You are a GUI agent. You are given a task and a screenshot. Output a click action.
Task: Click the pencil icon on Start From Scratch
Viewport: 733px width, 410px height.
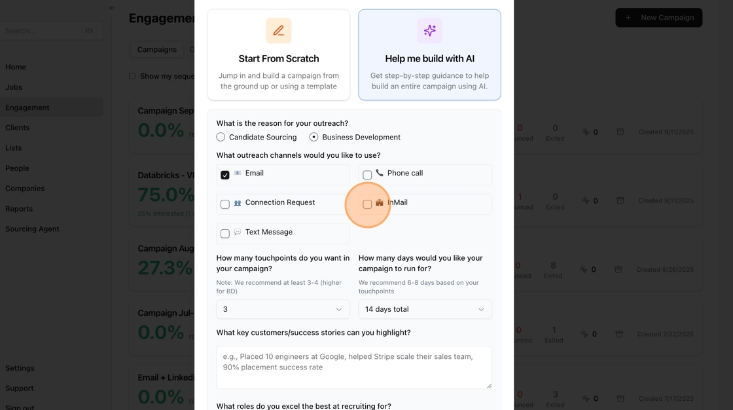pyautogui.click(x=279, y=31)
